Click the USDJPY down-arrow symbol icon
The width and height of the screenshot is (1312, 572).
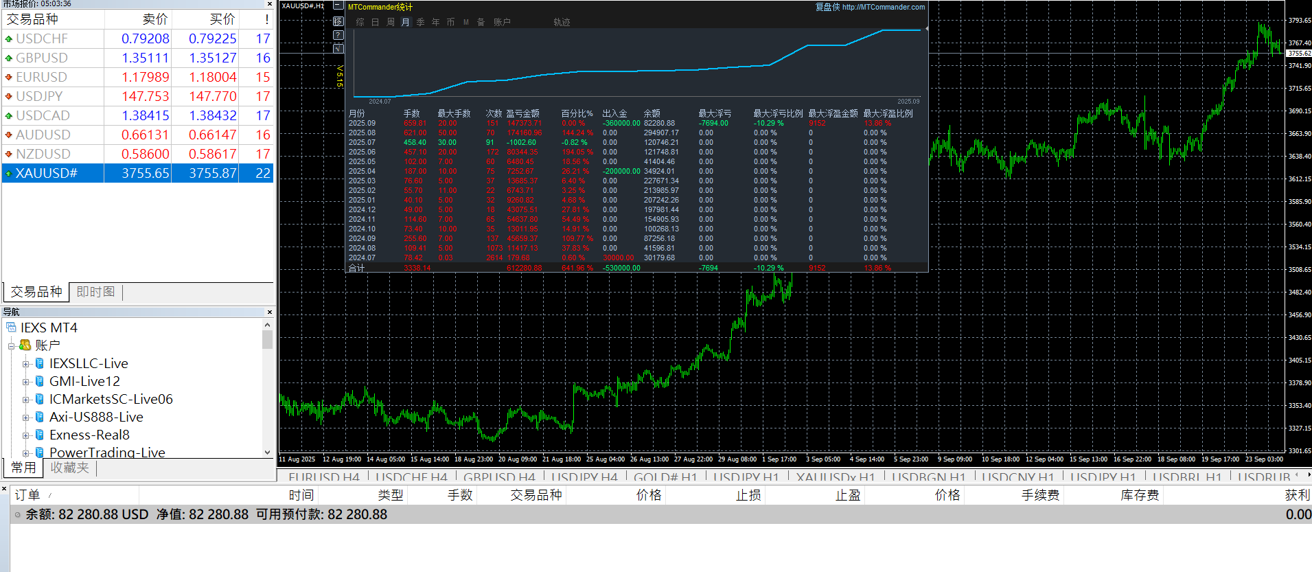click(x=9, y=97)
